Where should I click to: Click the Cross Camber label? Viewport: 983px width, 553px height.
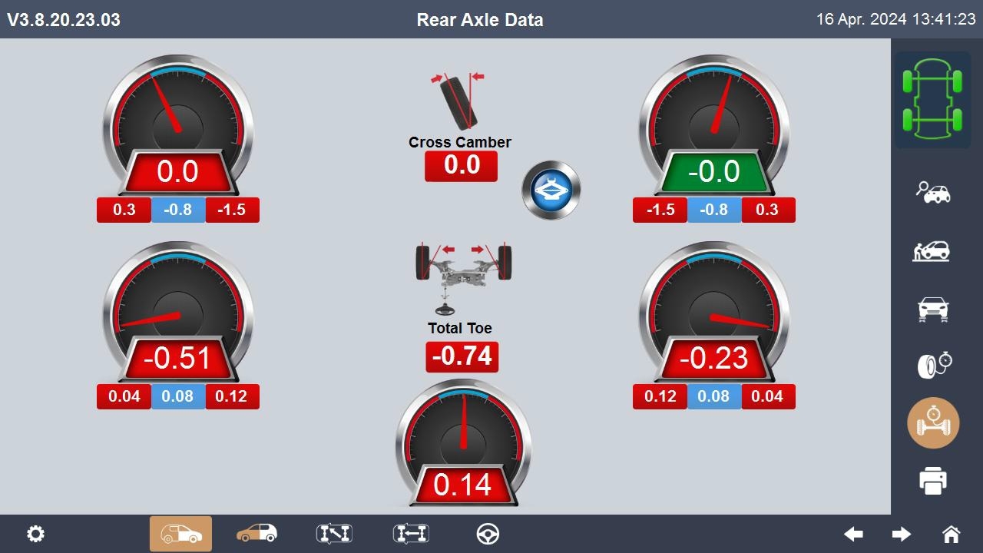pos(460,142)
